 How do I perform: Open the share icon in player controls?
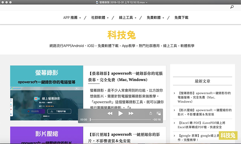pyautogui.click(x=151, y=113)
